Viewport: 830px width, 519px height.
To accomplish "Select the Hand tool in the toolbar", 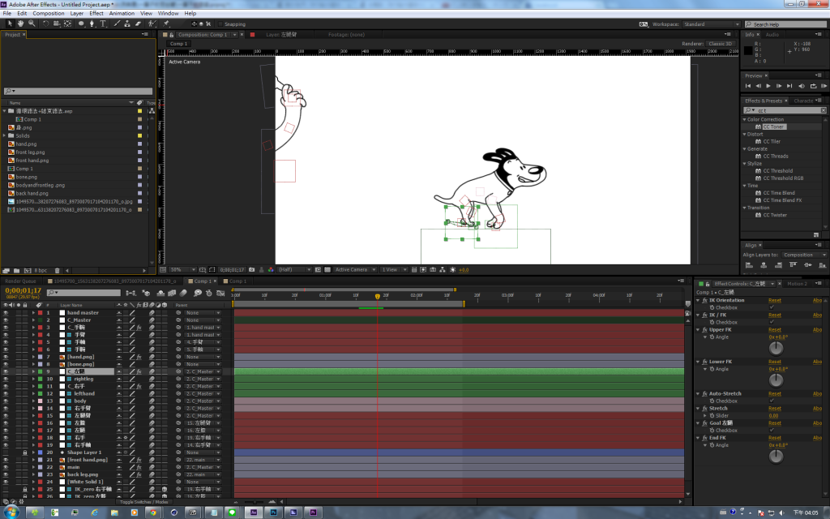I will click(20, 24).
